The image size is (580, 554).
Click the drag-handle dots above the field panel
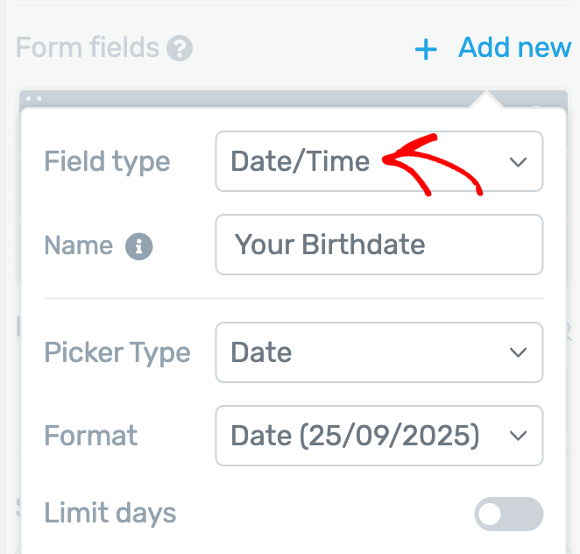[34, 98]
